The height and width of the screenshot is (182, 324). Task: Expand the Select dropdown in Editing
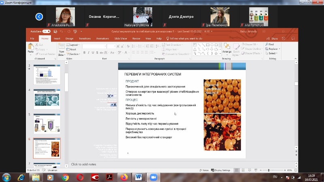272,53
